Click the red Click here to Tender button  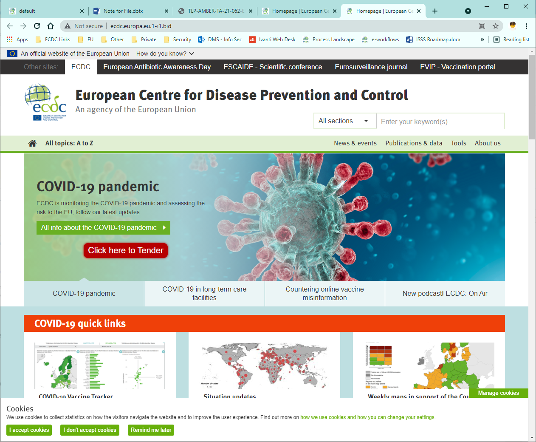click(x=126, y=250)
